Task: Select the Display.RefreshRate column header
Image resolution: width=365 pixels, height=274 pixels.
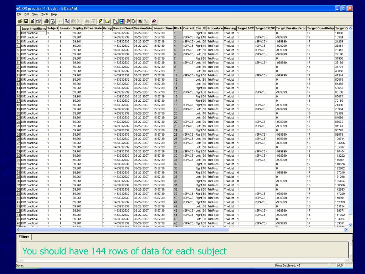Action: [x=87, y=29]
